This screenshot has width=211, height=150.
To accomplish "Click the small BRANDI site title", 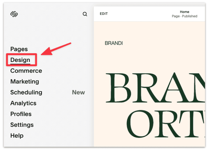I will pos(114,43).
